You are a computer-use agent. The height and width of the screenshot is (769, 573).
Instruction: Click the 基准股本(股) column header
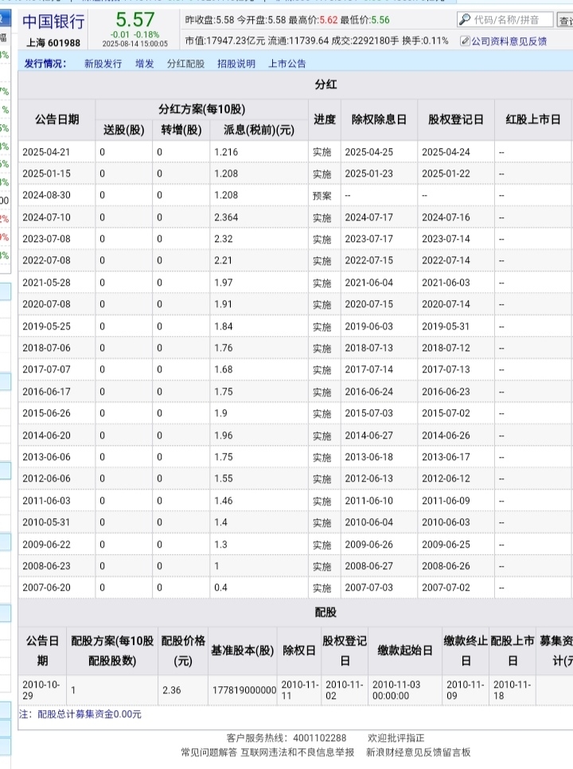pos(242,650)
